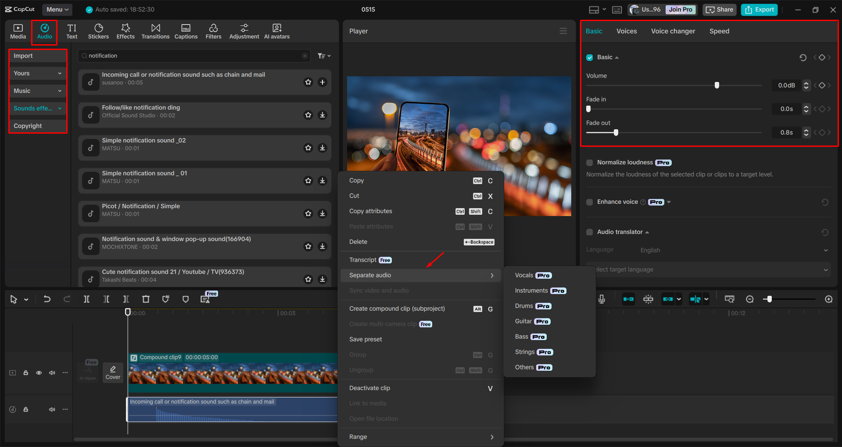Click the voice-over microphone icon
Screen dimensions: 842x447
[x=601, y=299]
